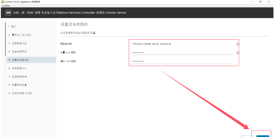Viewport: 274px width, 137px height.
Task: Click the 设置 root 密码 label
Action: (x=68, y=53)
